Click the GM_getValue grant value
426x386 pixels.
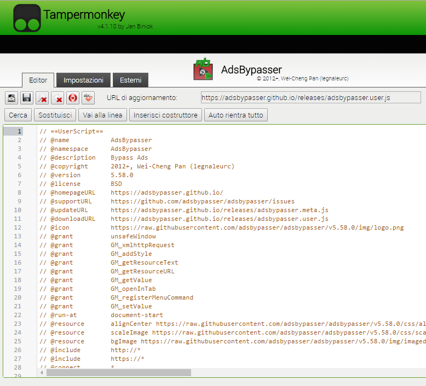click(x=131, y=280)
